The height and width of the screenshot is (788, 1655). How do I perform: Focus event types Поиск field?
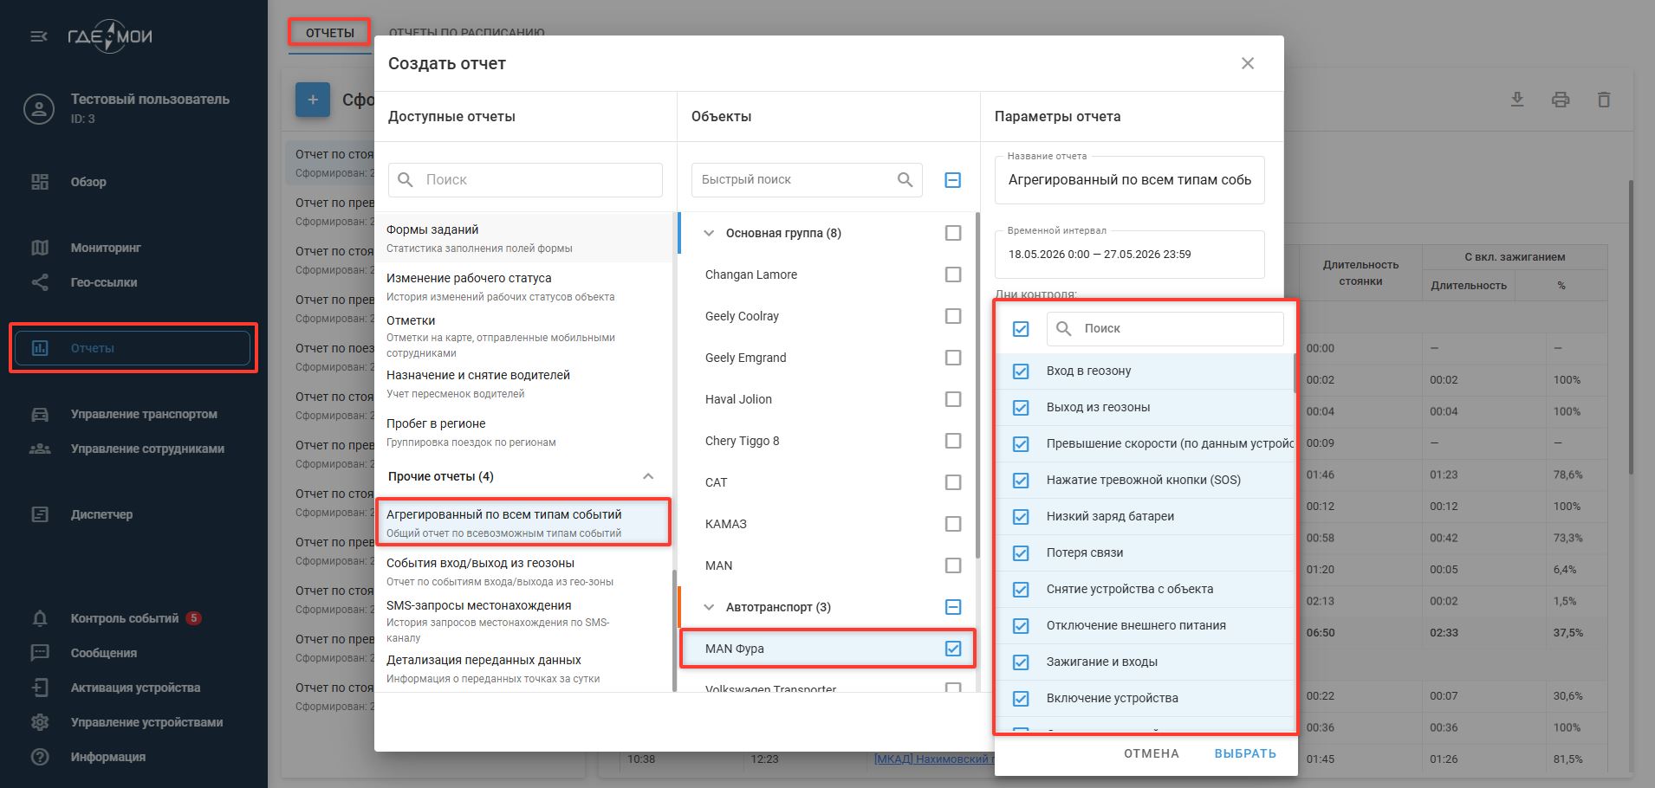point(1165,329)
